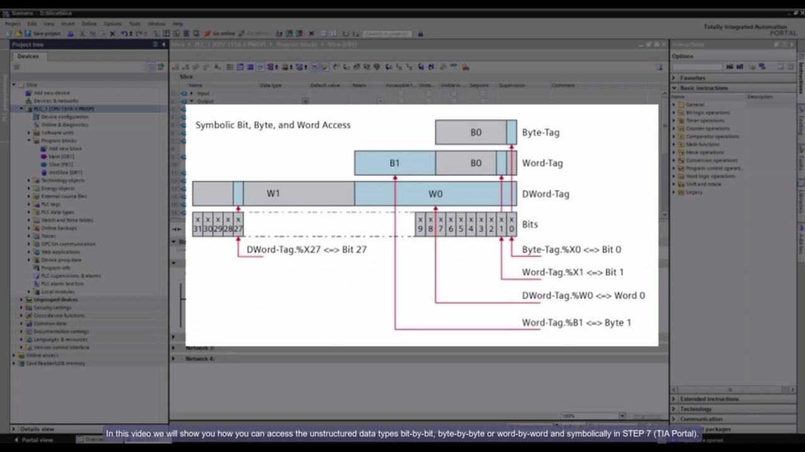
Task: Open the Online menu
Action: pos(89,24)
